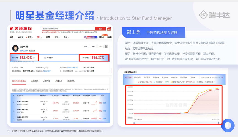Viewport: 238px width, 137px height.
Task: Switch to 路演资讯 tab
Action: [71, 81]
